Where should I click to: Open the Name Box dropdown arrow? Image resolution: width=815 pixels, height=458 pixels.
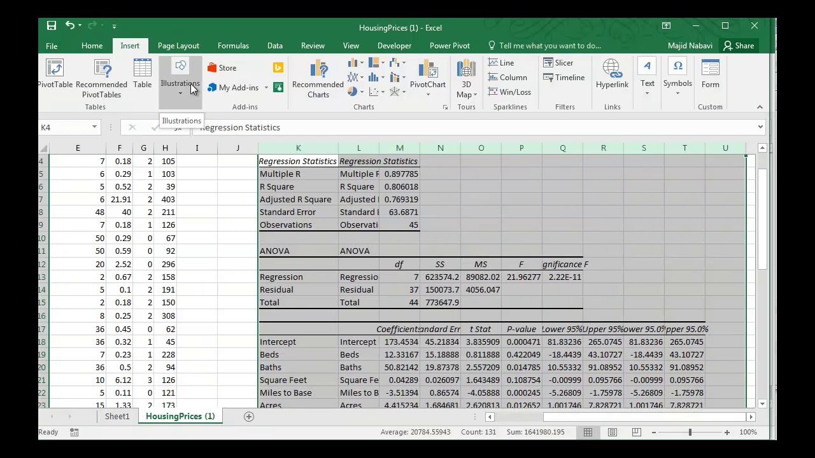[94, 127]
